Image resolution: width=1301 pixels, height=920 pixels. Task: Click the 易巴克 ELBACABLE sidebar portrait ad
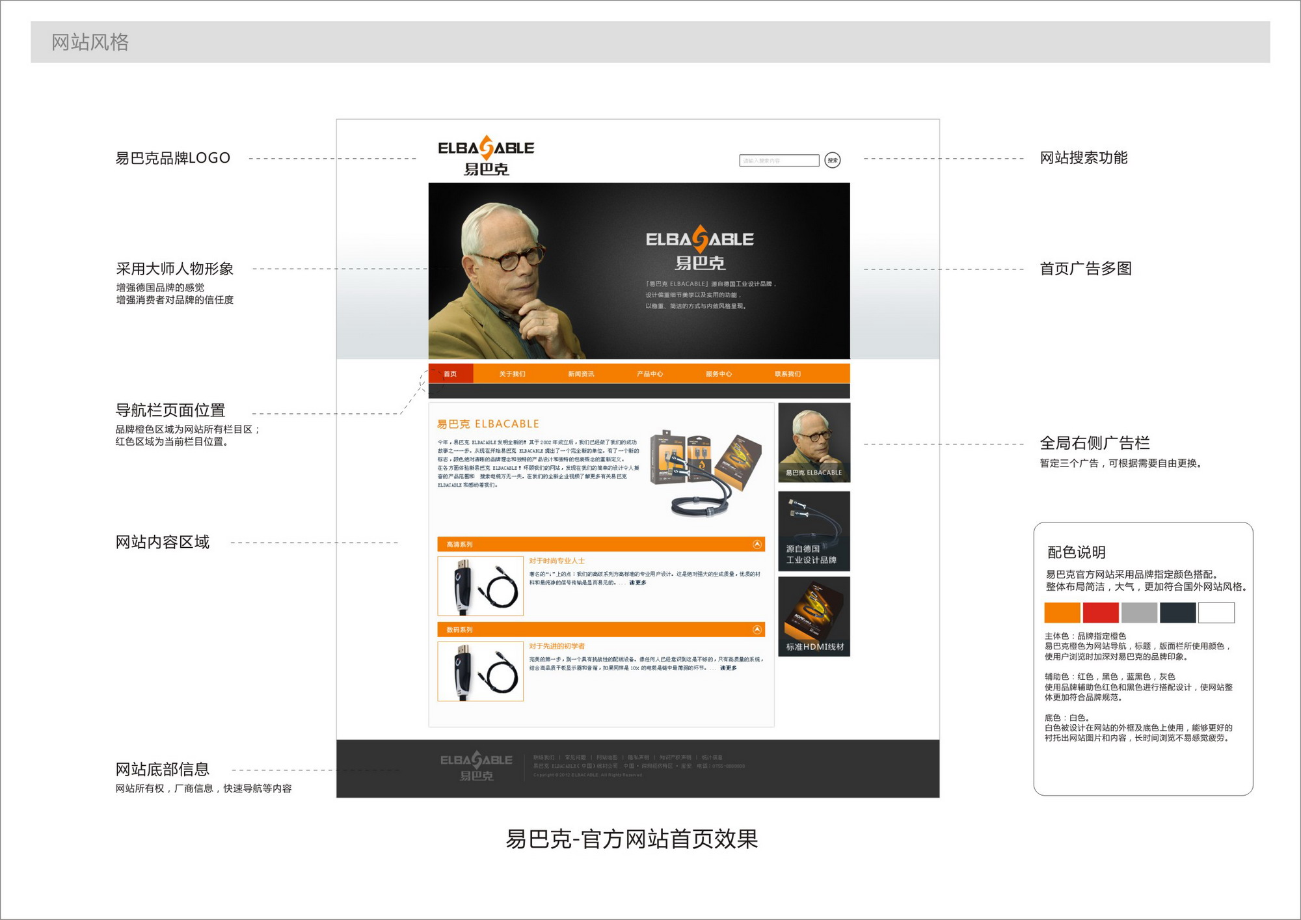coord(814,442)
